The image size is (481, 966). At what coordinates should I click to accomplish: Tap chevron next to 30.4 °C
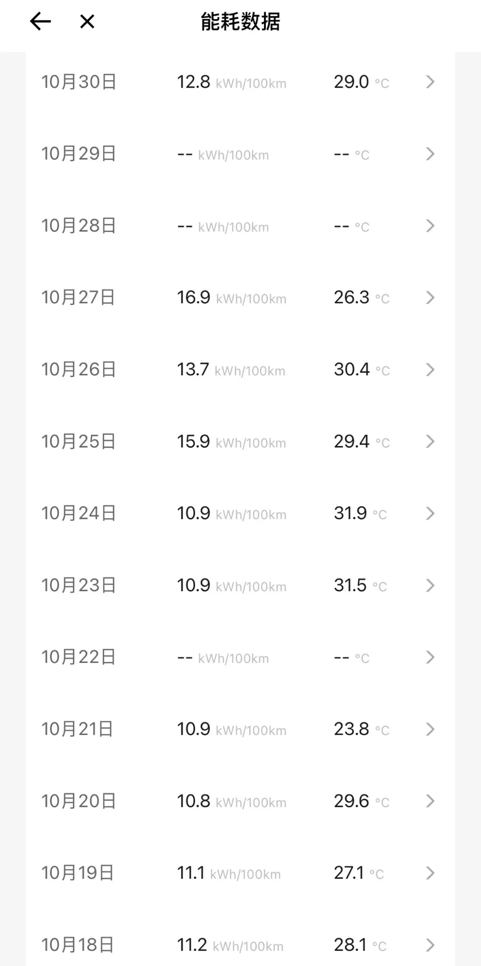(x=430, y=369)
